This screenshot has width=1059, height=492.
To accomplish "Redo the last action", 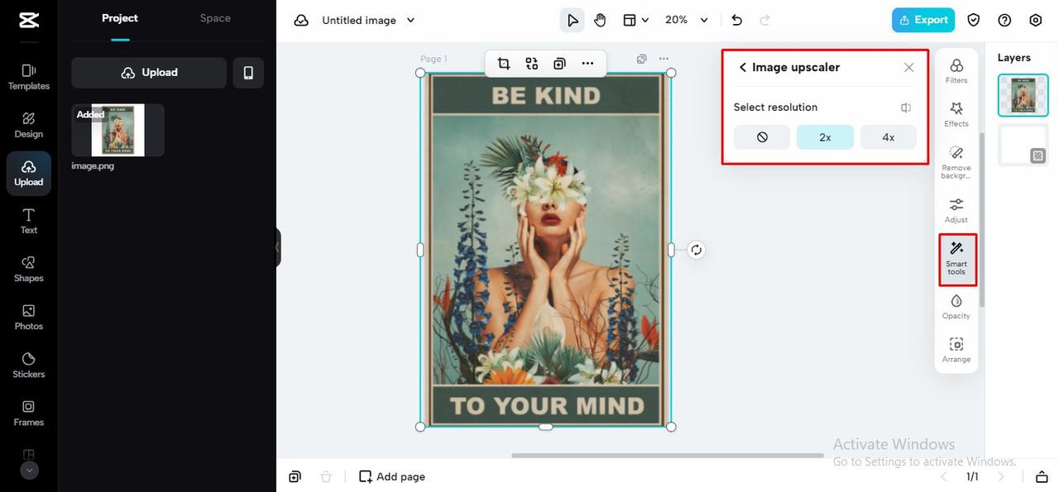I will click(764, 20).
